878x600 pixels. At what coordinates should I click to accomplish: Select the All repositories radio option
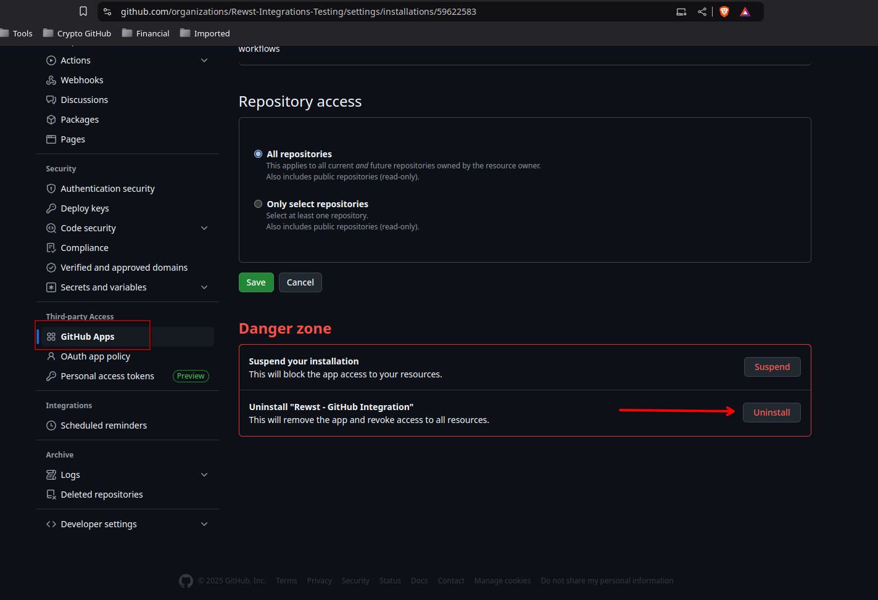258,154
